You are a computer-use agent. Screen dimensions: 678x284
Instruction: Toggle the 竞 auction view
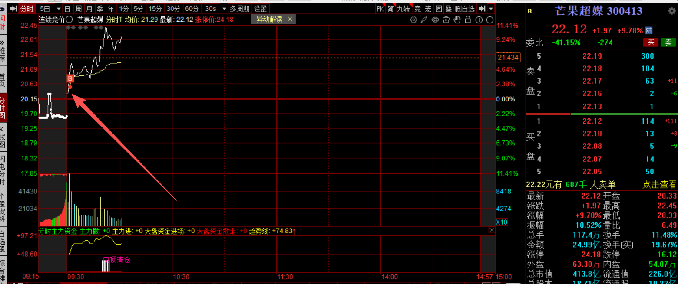[417, 9]
